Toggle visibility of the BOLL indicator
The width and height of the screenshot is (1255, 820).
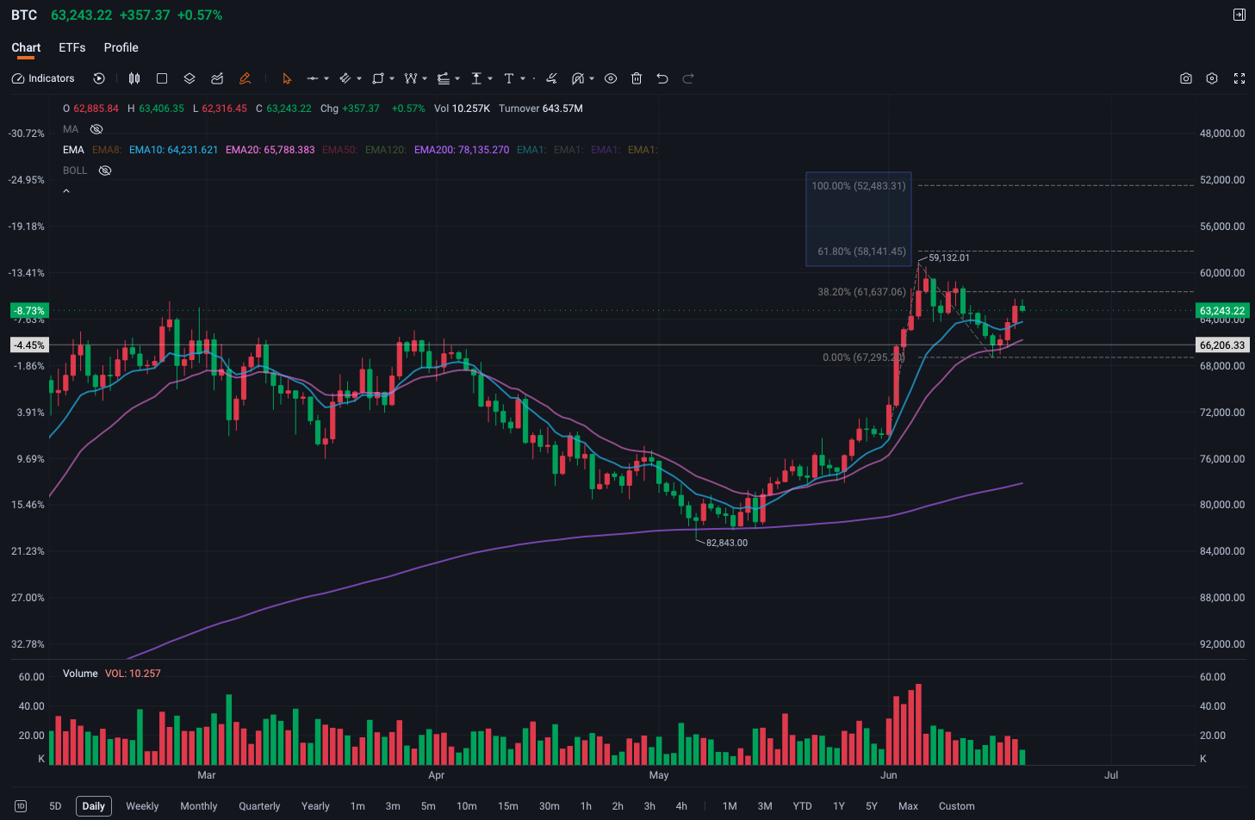coord(105,171)
